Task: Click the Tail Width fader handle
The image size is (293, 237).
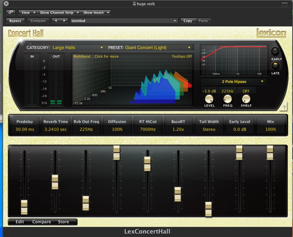Action: pyautogui.click(x=209, y=209)
